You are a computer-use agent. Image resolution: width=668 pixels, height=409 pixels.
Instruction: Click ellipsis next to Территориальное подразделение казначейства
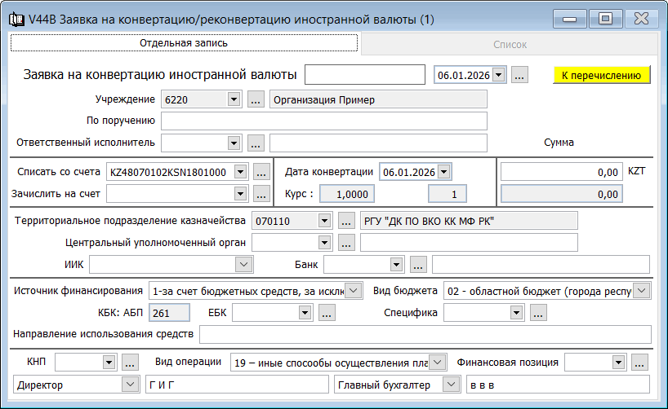(346, 221)
